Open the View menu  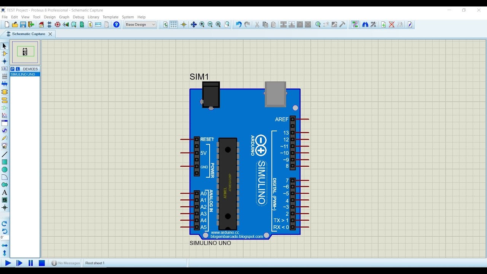[25, 17]
